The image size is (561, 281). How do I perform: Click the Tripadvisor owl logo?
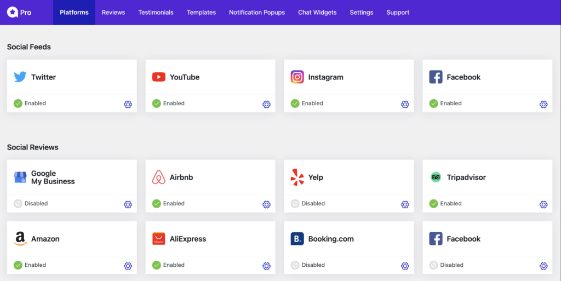point(436,177)
